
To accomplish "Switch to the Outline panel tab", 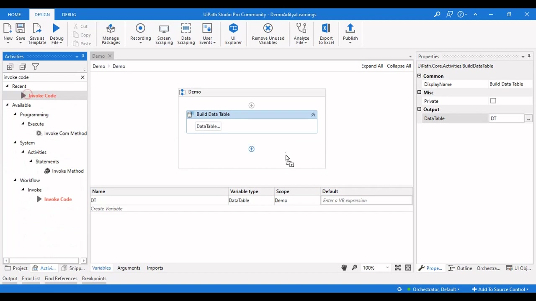I will point(460,268).
